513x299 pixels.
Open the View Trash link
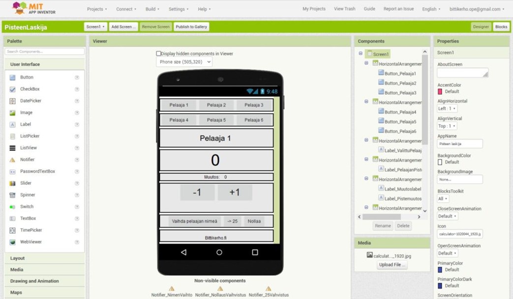pyautogui.click(x=344, y=9)
